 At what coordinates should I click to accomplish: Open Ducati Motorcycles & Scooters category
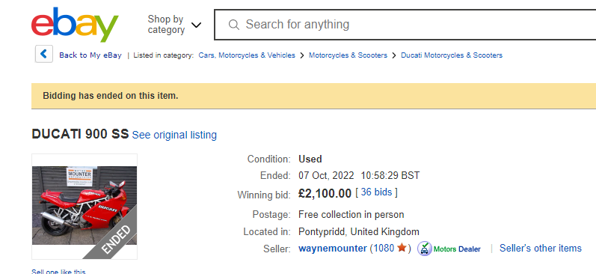[x=452, y=55]
